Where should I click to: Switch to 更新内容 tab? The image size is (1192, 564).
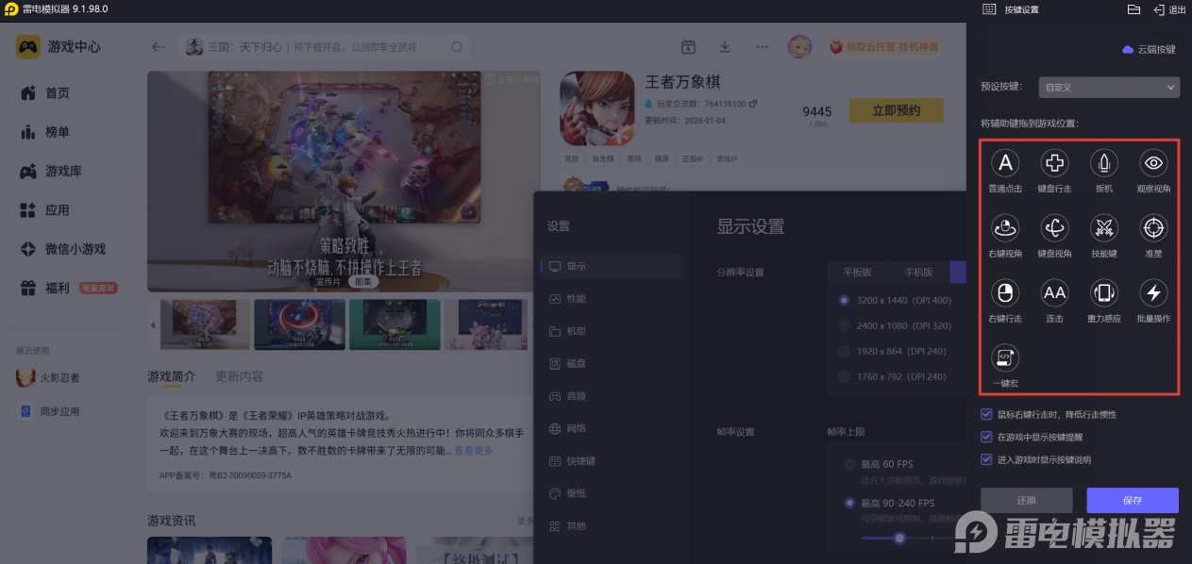click(x=239, y=376)
